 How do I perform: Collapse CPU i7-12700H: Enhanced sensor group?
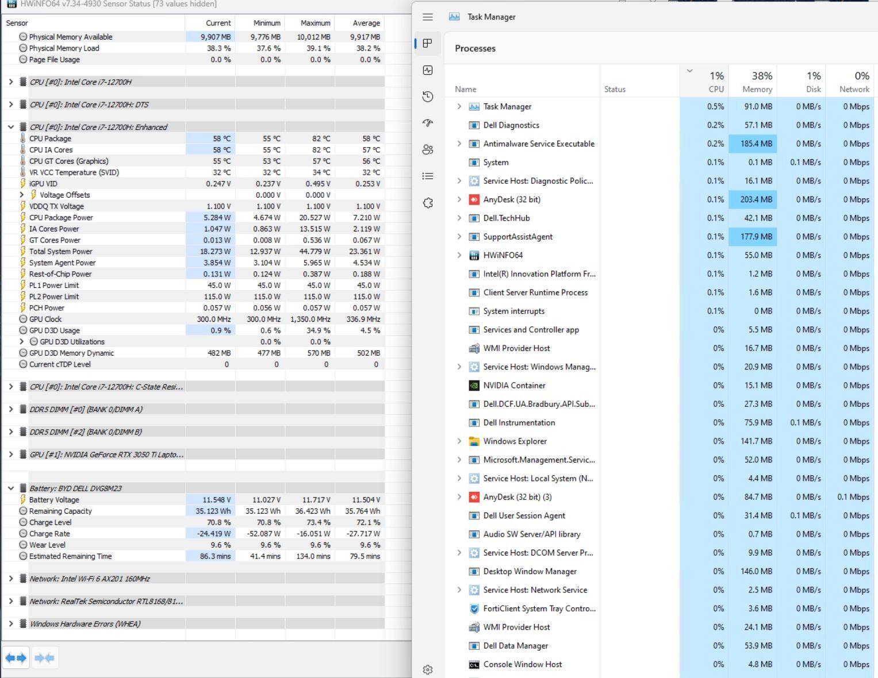pos(10,127)
